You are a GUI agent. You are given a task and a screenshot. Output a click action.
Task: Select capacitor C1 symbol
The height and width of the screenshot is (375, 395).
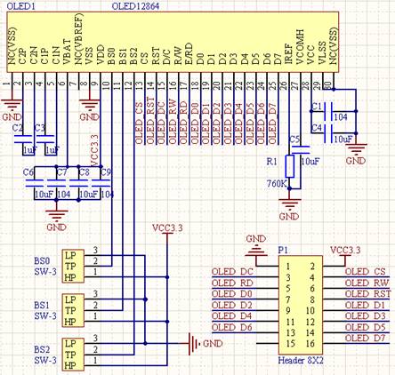[x=327, y=111]
